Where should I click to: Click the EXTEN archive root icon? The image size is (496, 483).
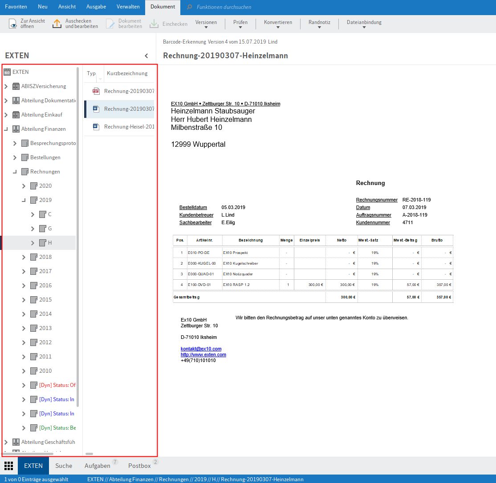coord(7,72)
